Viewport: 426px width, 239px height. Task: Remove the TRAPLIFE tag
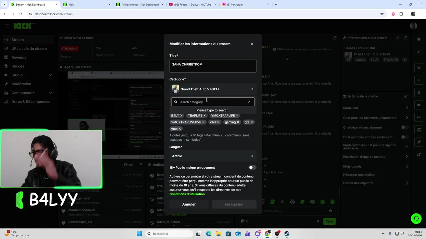(204, 116)
